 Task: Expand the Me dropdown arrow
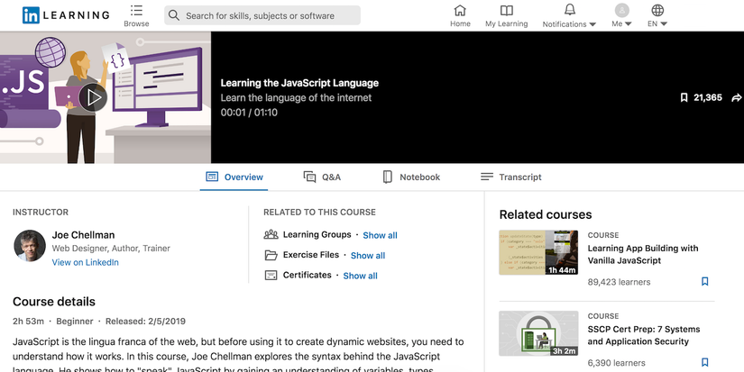pyautogui.click(x=629, y=23)
